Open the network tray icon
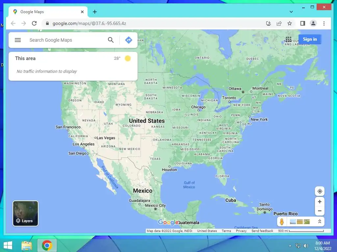 coord(298,245)
